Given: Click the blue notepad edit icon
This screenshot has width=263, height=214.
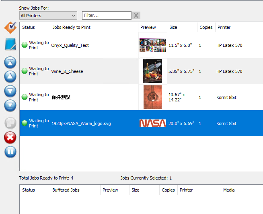Looking at the screenshot, I should 10,44.
